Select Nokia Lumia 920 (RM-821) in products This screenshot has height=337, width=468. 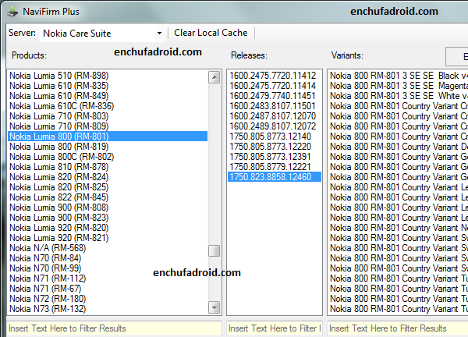point(58,238)
